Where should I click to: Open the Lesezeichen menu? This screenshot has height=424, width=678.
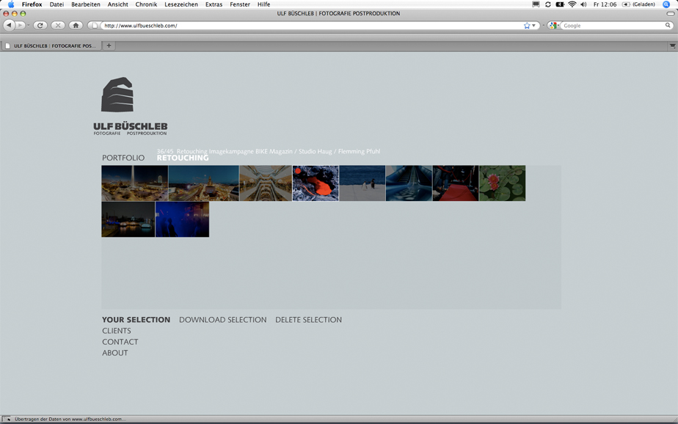(180, 4)
